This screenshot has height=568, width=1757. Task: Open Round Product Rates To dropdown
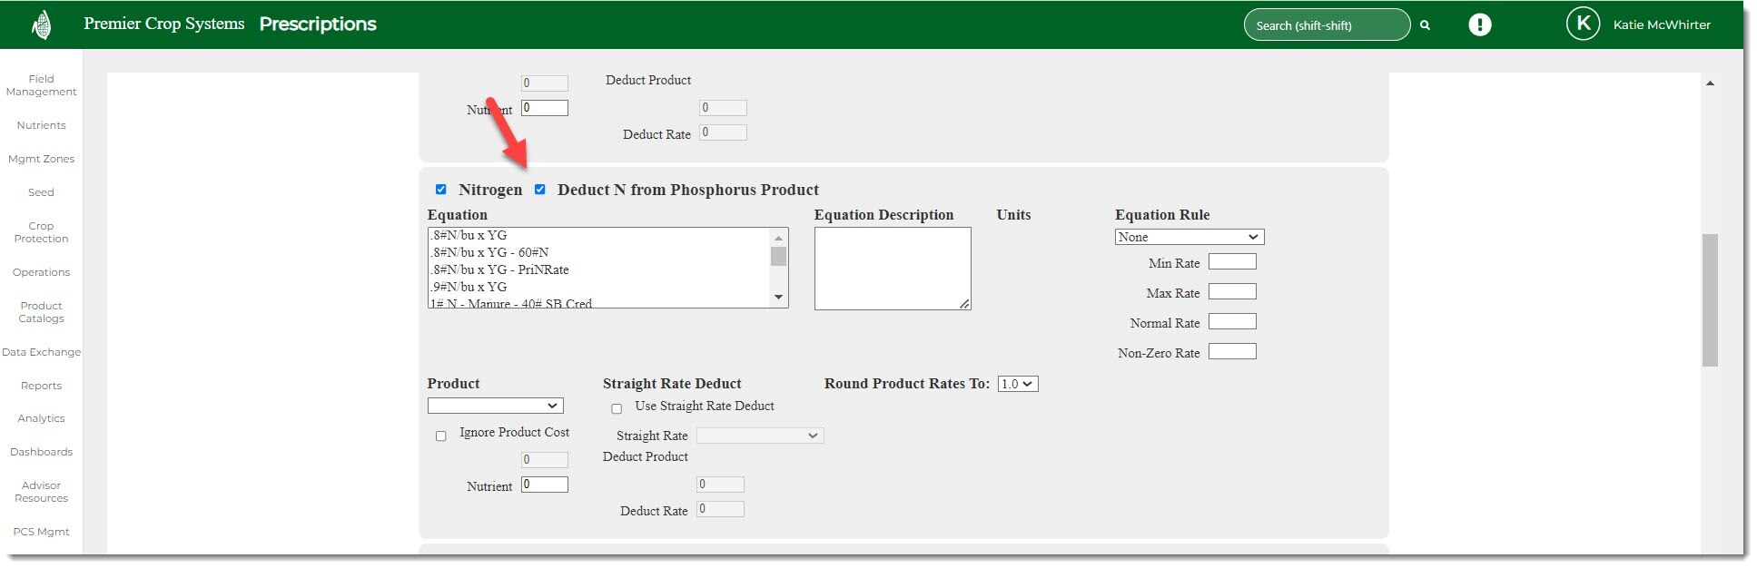(x=1017, y=384)
